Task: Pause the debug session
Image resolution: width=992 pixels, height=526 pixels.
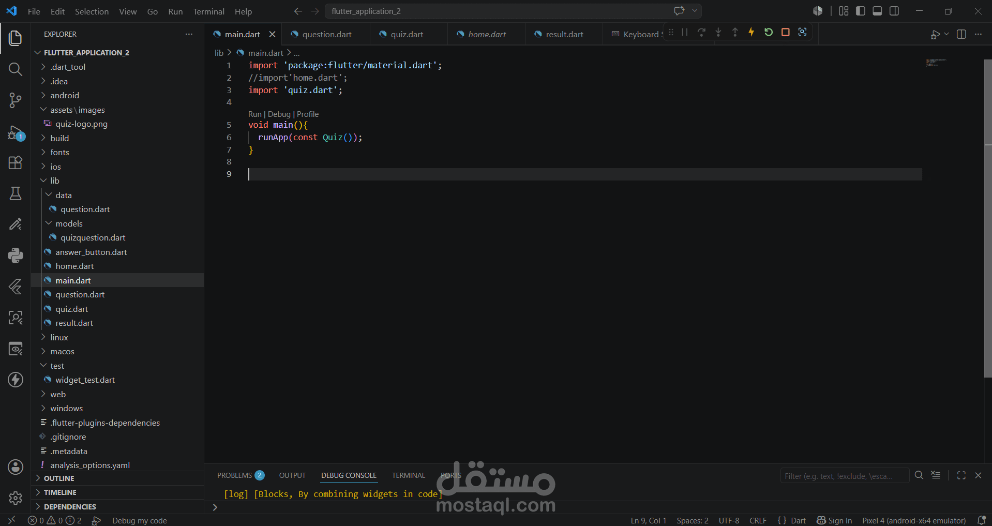Action: 684,32
